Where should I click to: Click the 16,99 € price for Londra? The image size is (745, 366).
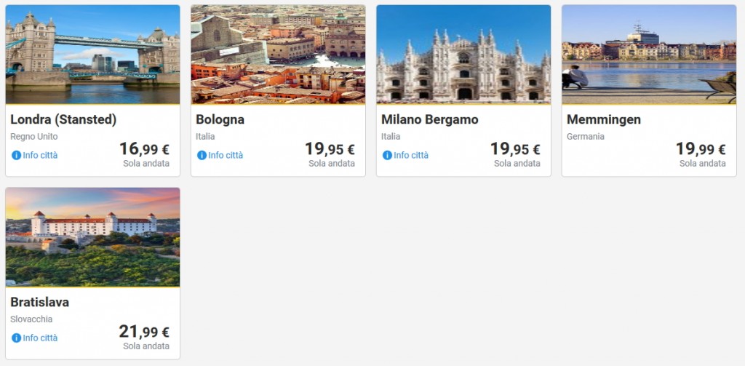[144, 149]
